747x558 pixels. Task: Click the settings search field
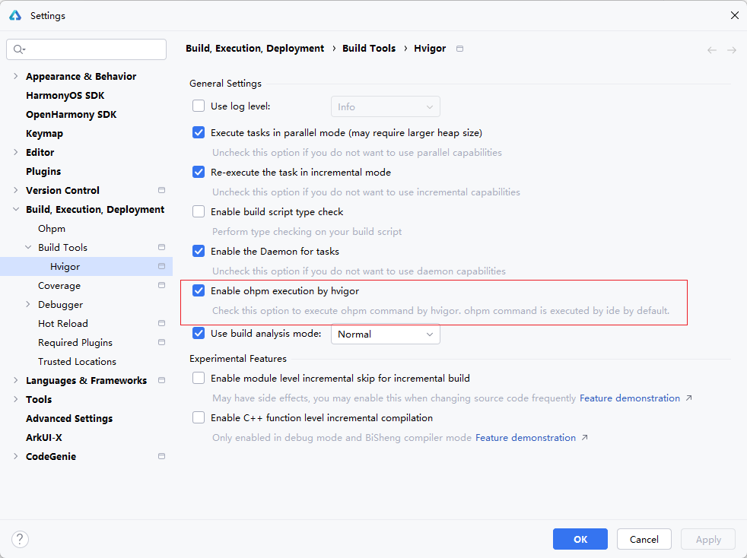(87, 49)
